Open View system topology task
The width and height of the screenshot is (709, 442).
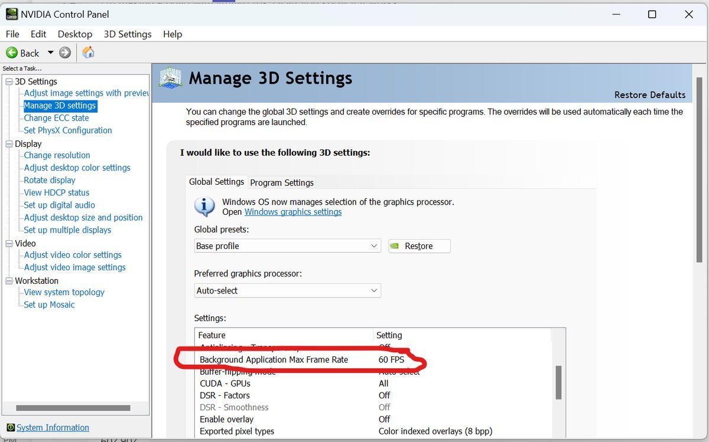point(64,292)
